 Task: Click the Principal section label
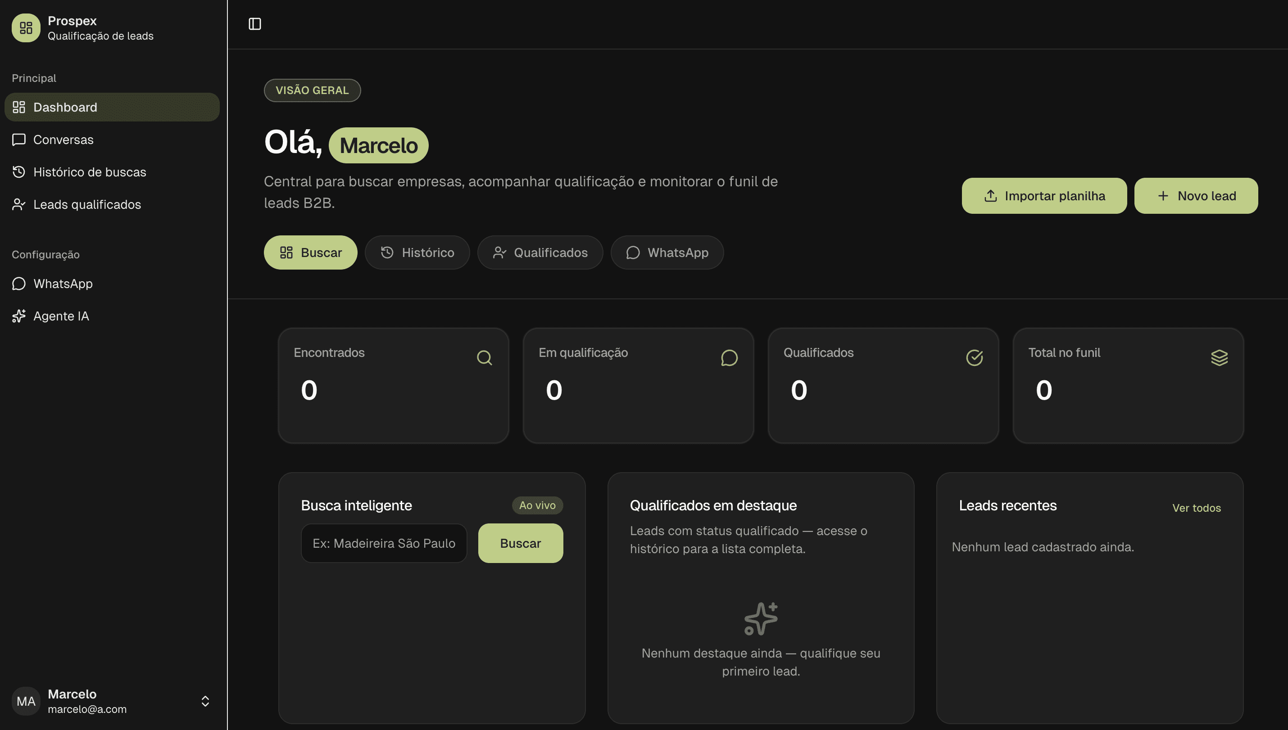pos(34,78)
